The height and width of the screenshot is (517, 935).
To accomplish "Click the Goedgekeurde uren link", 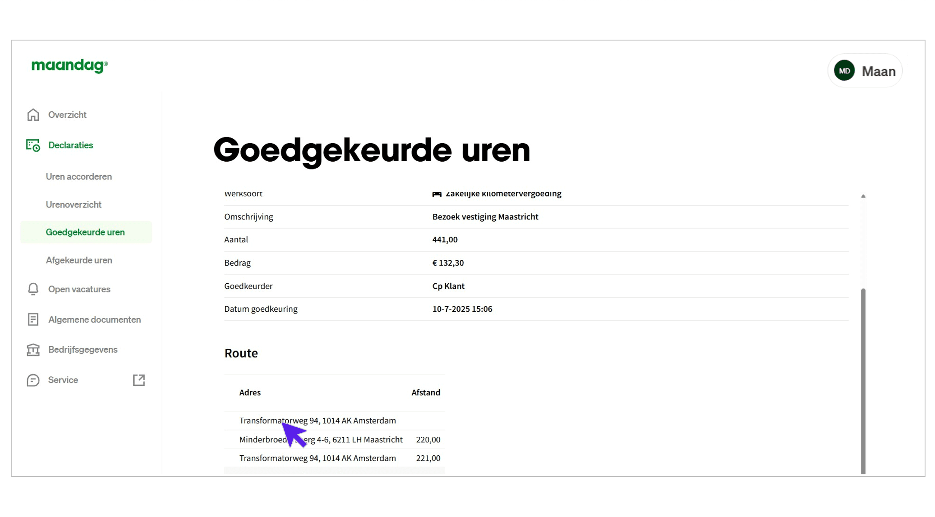I will (x=85, y=232).
